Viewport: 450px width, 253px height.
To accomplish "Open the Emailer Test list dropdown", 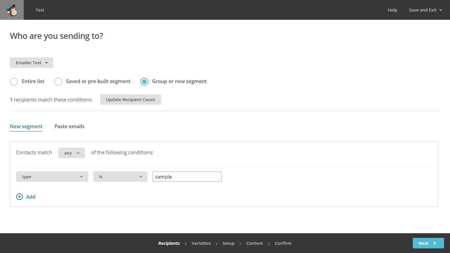I will [x=32, y=63].
